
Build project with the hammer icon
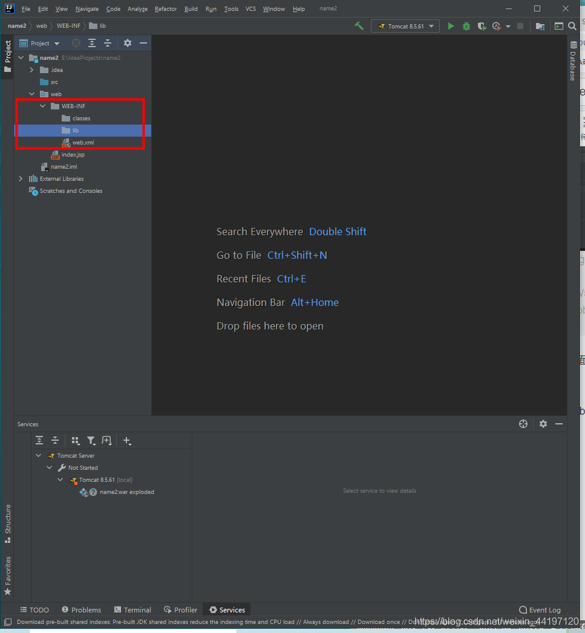(x=359, y=26)
